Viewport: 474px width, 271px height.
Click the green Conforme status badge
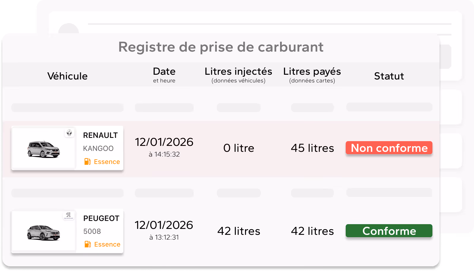(x=389, y=231)
